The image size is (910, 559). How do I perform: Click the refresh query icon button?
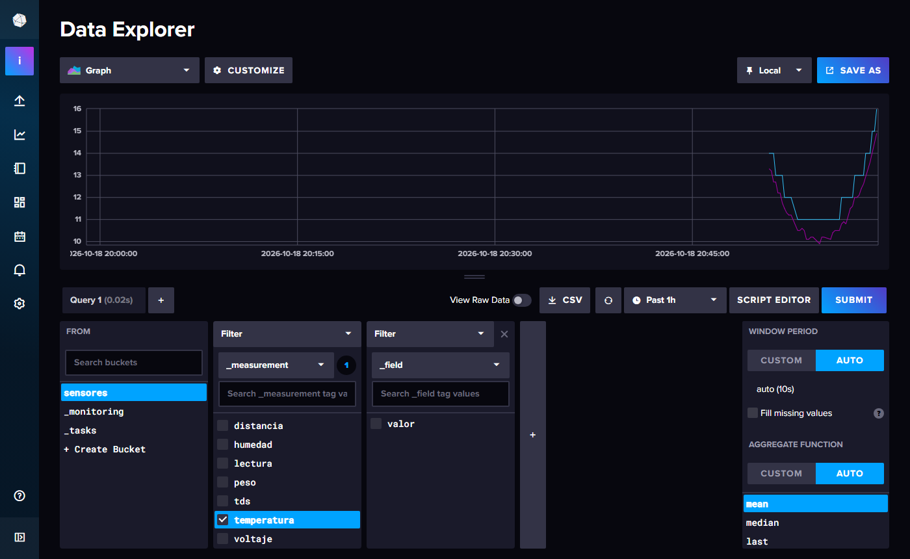coord(608,300)
